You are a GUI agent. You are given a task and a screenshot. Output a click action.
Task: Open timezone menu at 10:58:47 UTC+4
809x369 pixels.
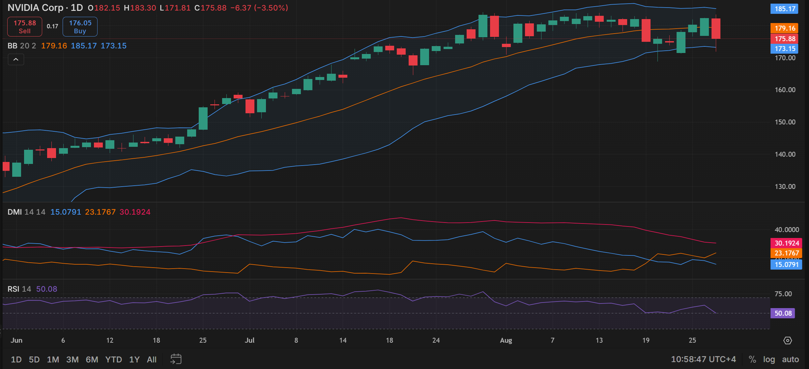pyautogui.click(x=704, y=359)
